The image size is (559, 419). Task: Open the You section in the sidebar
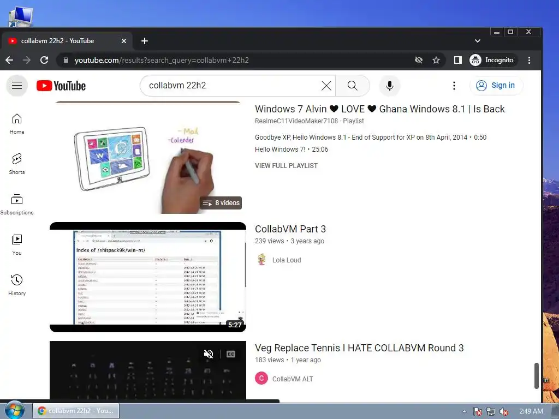pos(17,245)
